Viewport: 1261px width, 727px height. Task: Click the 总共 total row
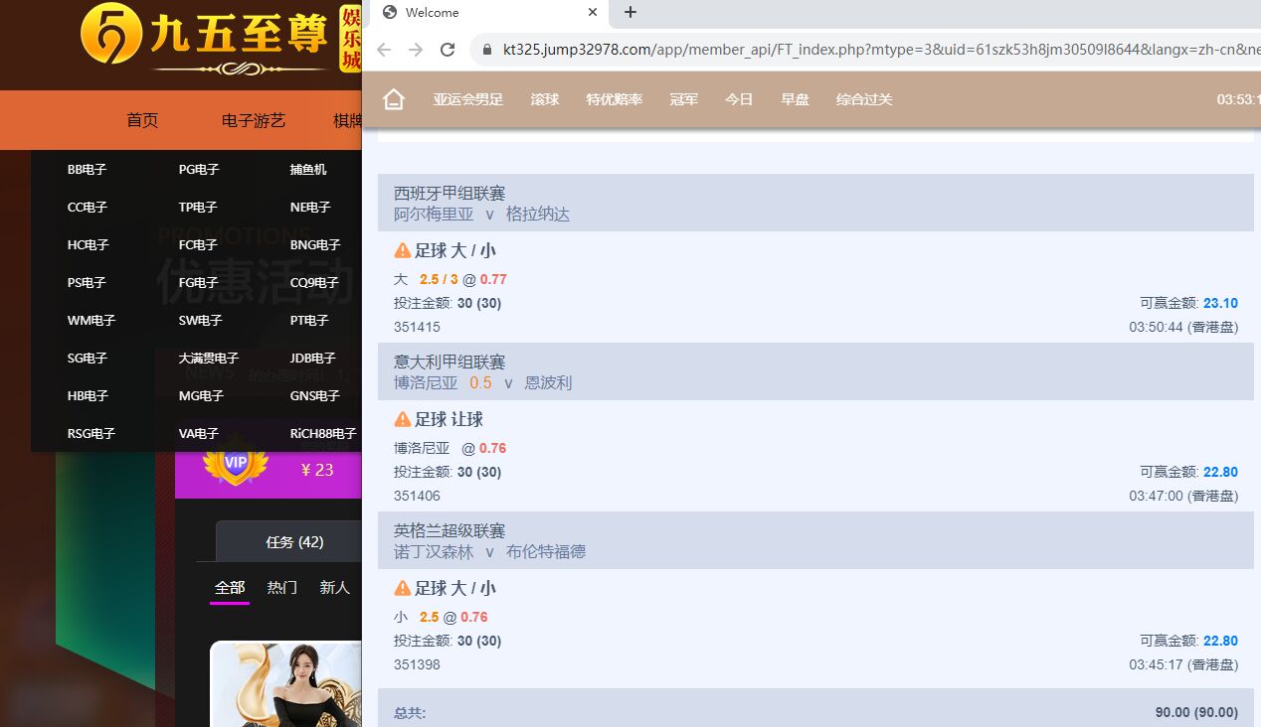click(x=815, y=709)
